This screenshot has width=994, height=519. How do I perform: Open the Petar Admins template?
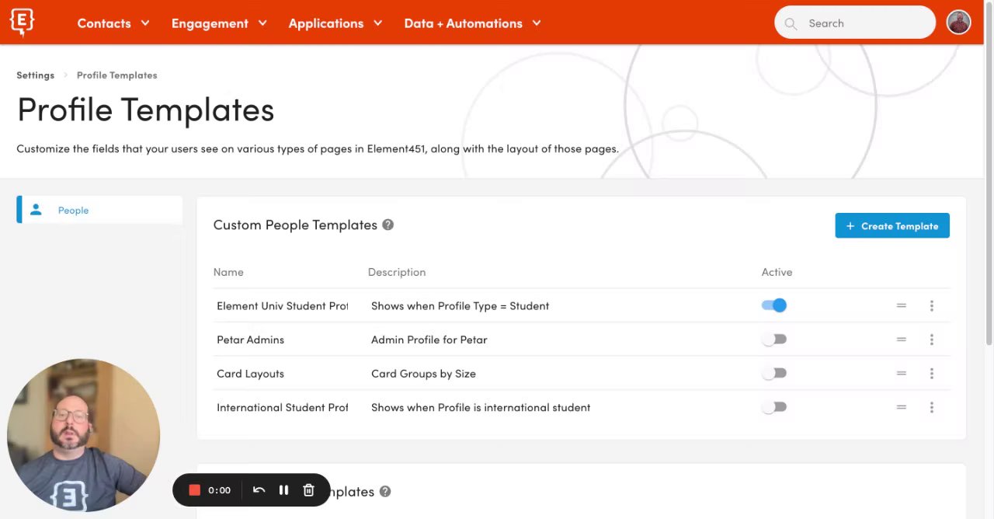click(250, 340)
